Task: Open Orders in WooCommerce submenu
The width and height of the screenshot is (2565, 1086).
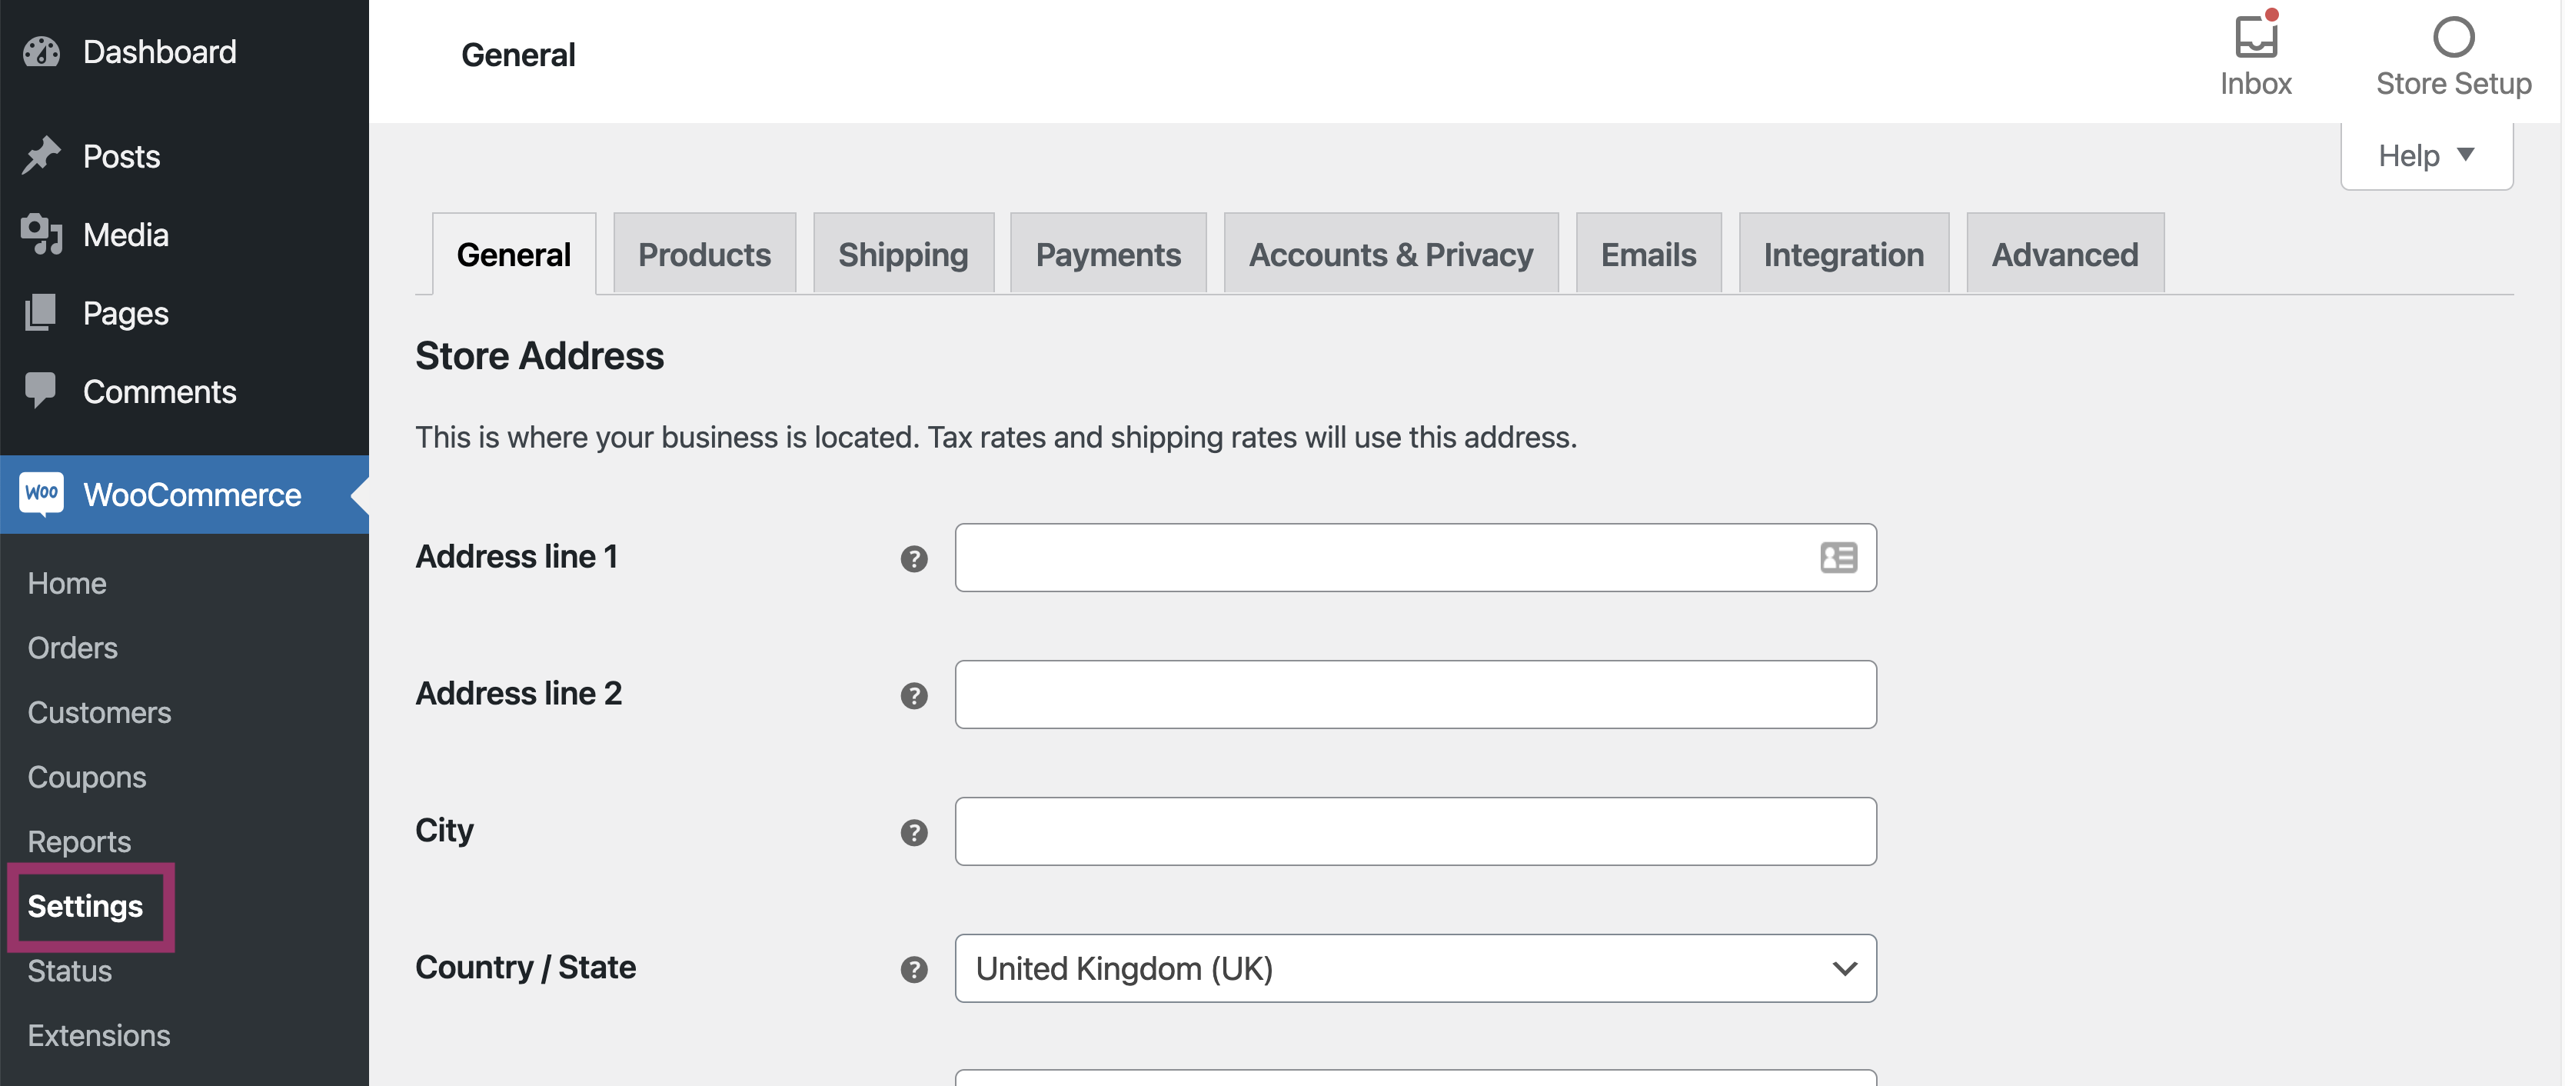Action: coord(73,648)
